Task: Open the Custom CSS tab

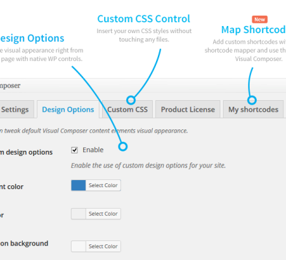Action: pyautogui.click(x=127, y=109)
